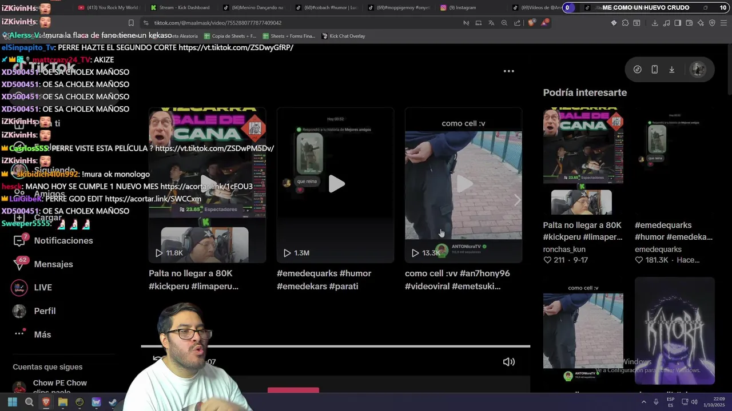Click the phone app icon in top pill

tap(654, 70)
